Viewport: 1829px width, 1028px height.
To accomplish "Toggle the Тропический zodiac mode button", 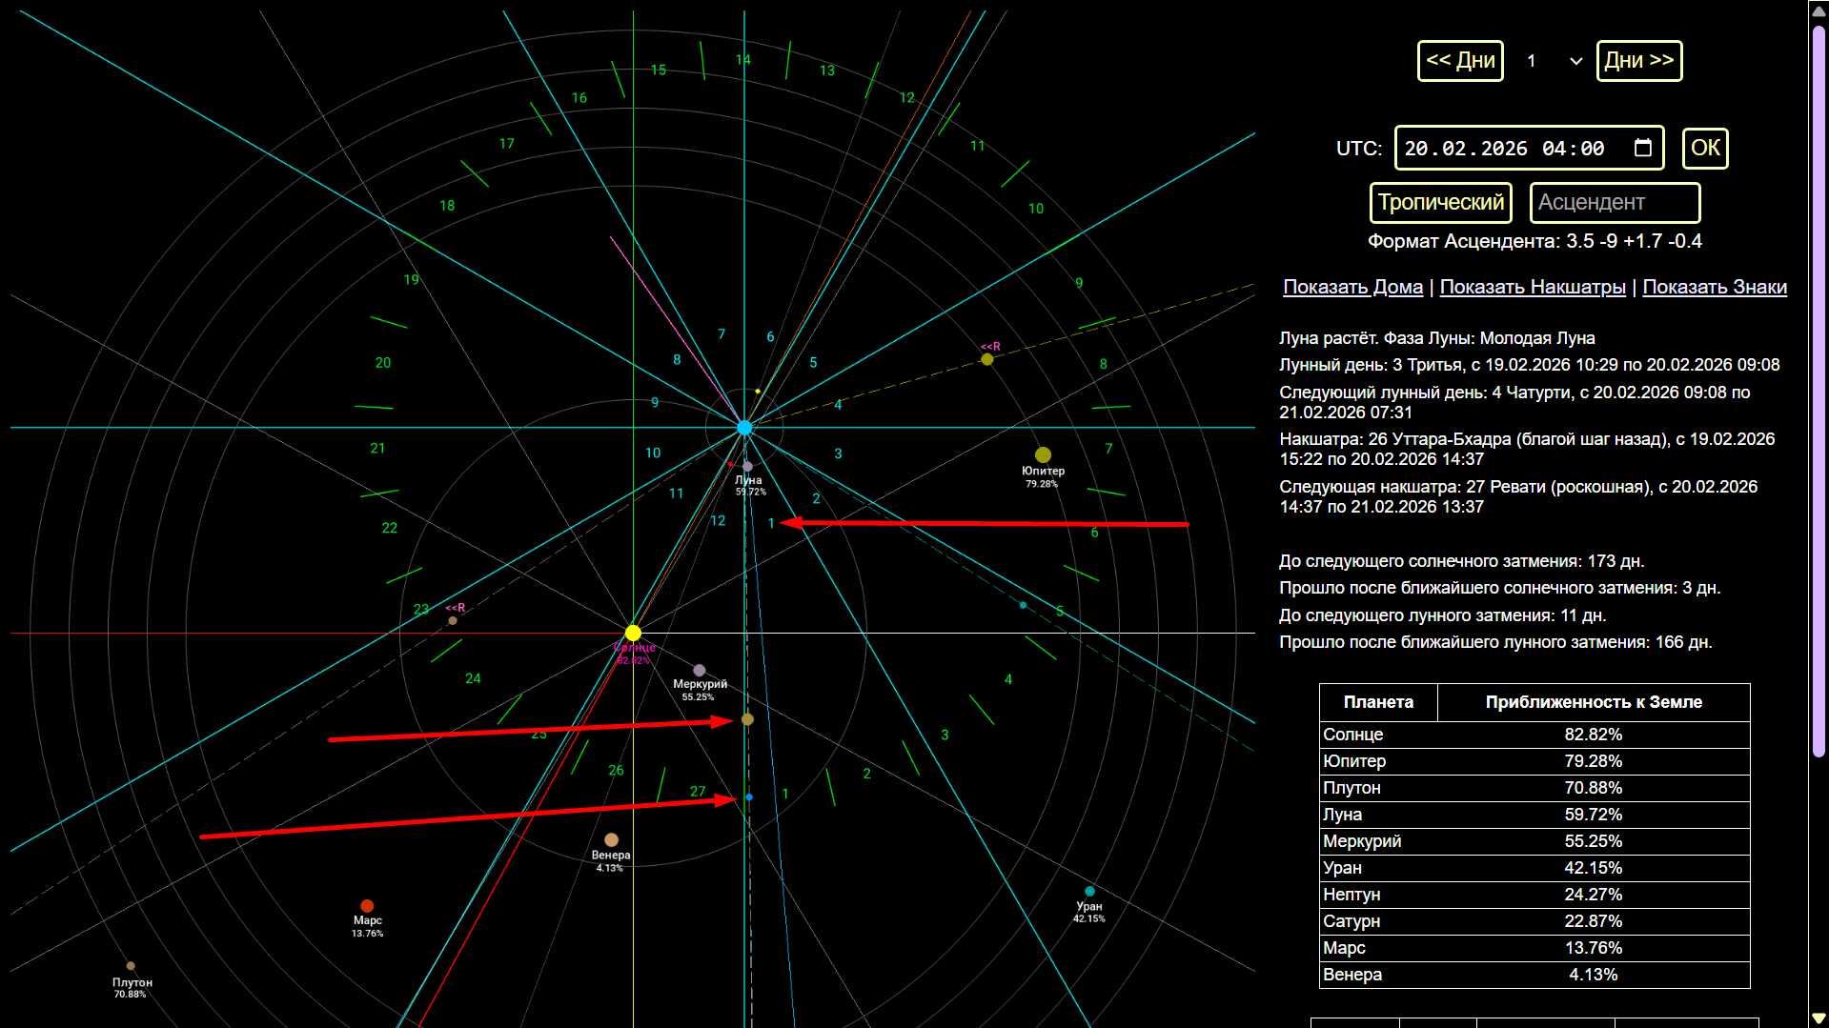I will 1440,203.
